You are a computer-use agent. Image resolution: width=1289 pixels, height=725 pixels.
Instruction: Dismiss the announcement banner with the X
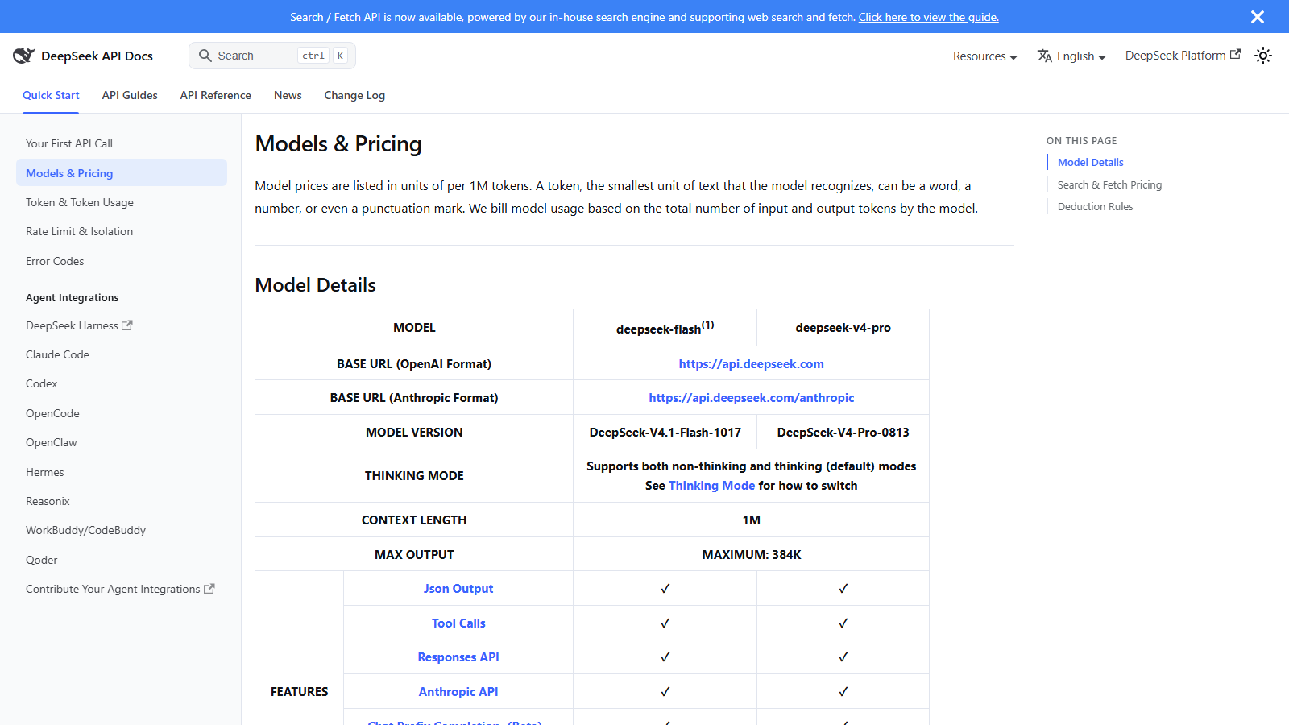point(1258,17)
